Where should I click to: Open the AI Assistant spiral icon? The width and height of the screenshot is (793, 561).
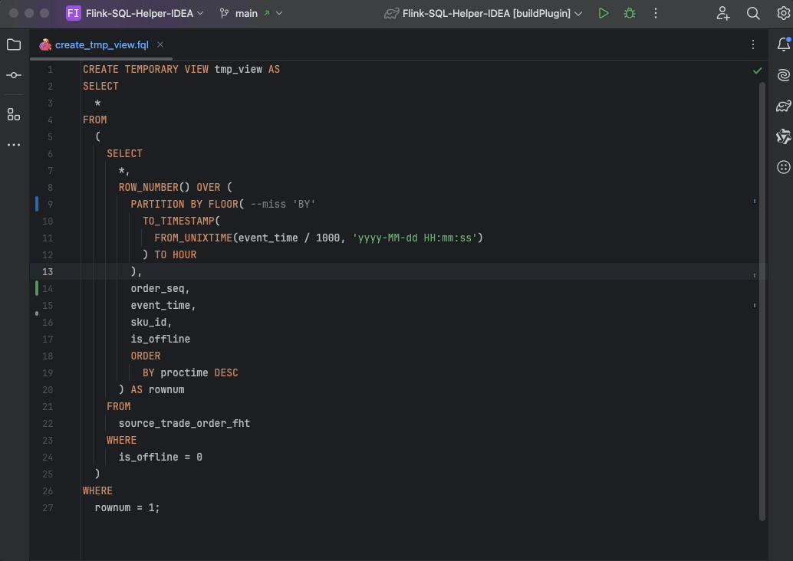[783, 75]
